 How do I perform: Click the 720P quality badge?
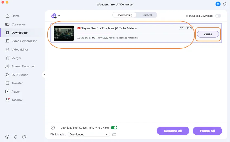[189, 28]
